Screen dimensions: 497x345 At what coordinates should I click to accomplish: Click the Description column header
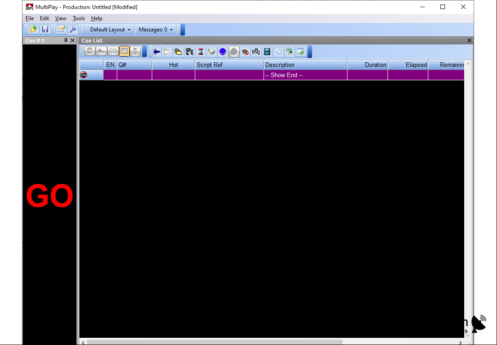tap(306, 65)
